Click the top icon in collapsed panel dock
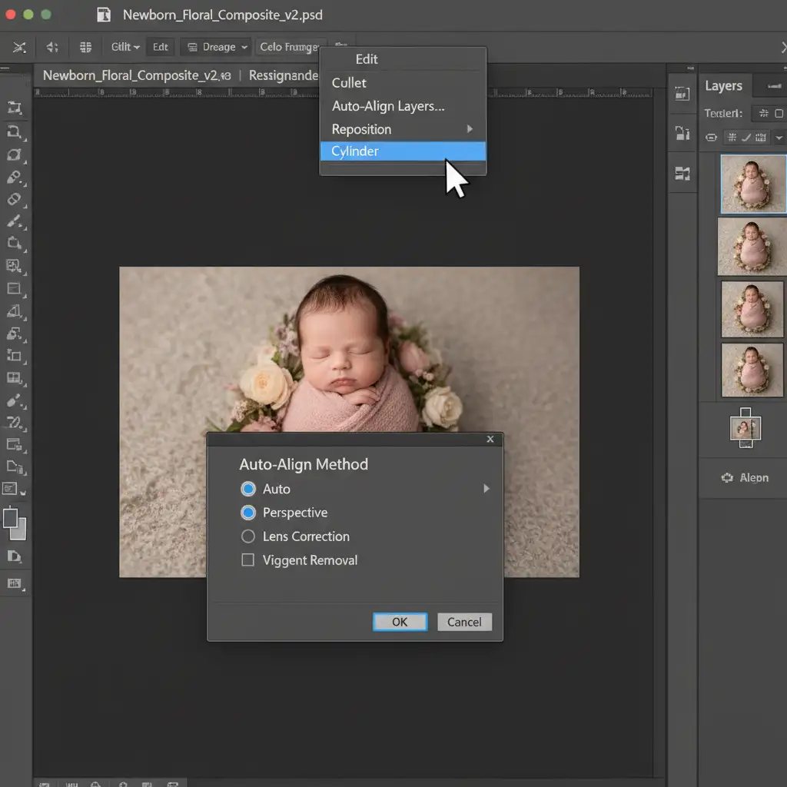 (682, 94)
